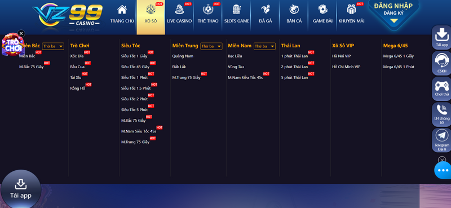The height and width of the screenshot is (208, 451).
Task: Select the Đá Gà rooster icon
Action: pos(265,10)
